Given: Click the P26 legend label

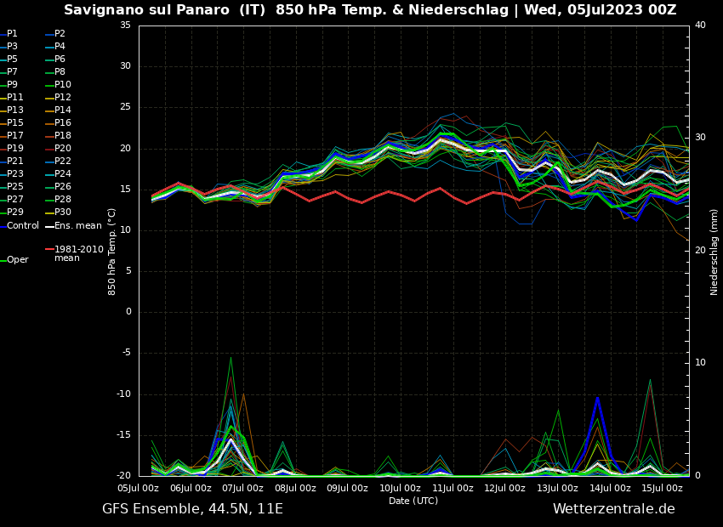Looking at the screenshot, I should pyautogui.click(x=63, y=186).
